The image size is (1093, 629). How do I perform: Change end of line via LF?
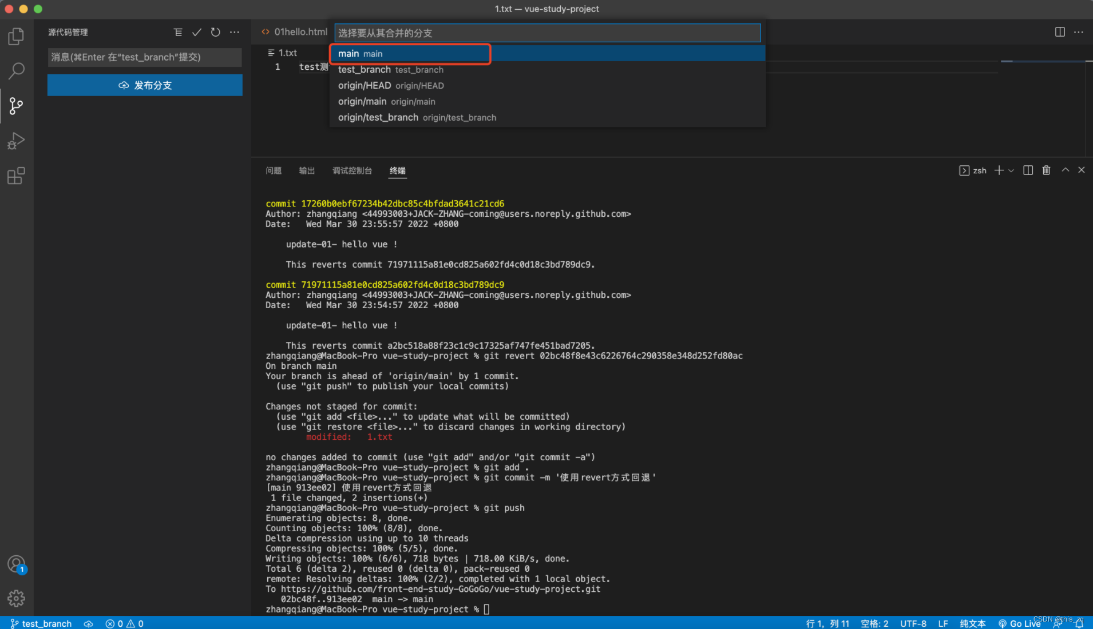click(943, 623)
